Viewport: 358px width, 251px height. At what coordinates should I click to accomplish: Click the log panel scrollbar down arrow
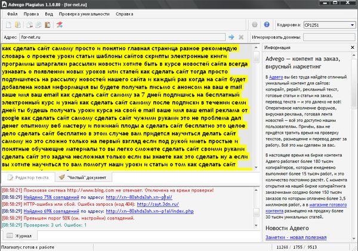(256, 225)
